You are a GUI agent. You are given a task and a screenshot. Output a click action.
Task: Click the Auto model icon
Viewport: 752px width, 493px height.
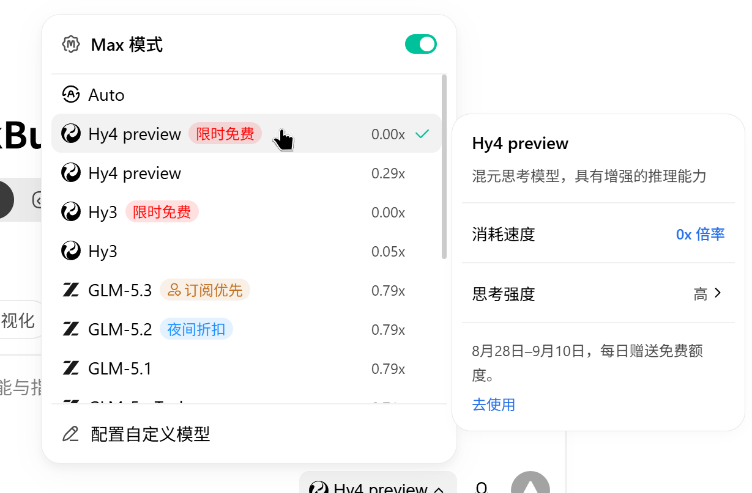coord(71,94)
